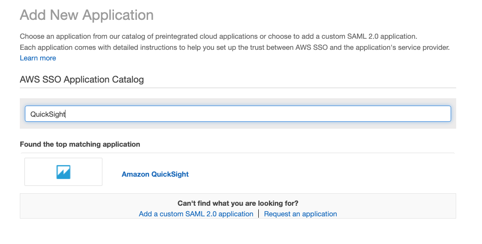482x244 pixels.
Task: Click the Amazon QuickSight blue logo icon
Action: click(63, 172)
